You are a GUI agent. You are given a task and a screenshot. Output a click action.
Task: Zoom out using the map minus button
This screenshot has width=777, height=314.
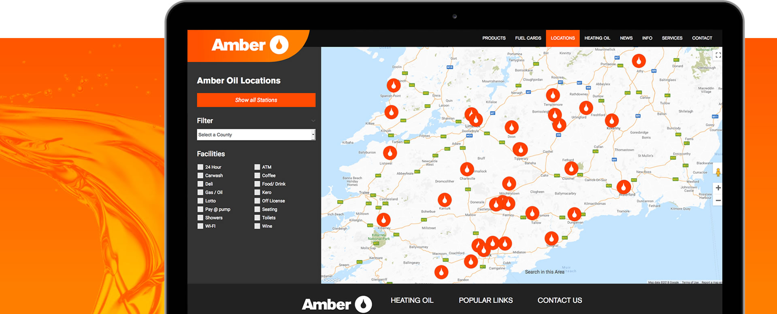pyautogui.click(x=718, y=201)
